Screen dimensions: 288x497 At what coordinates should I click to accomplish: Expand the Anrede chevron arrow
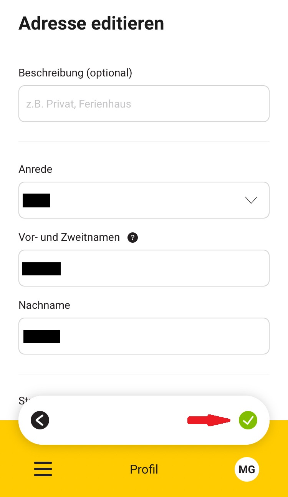251,200
